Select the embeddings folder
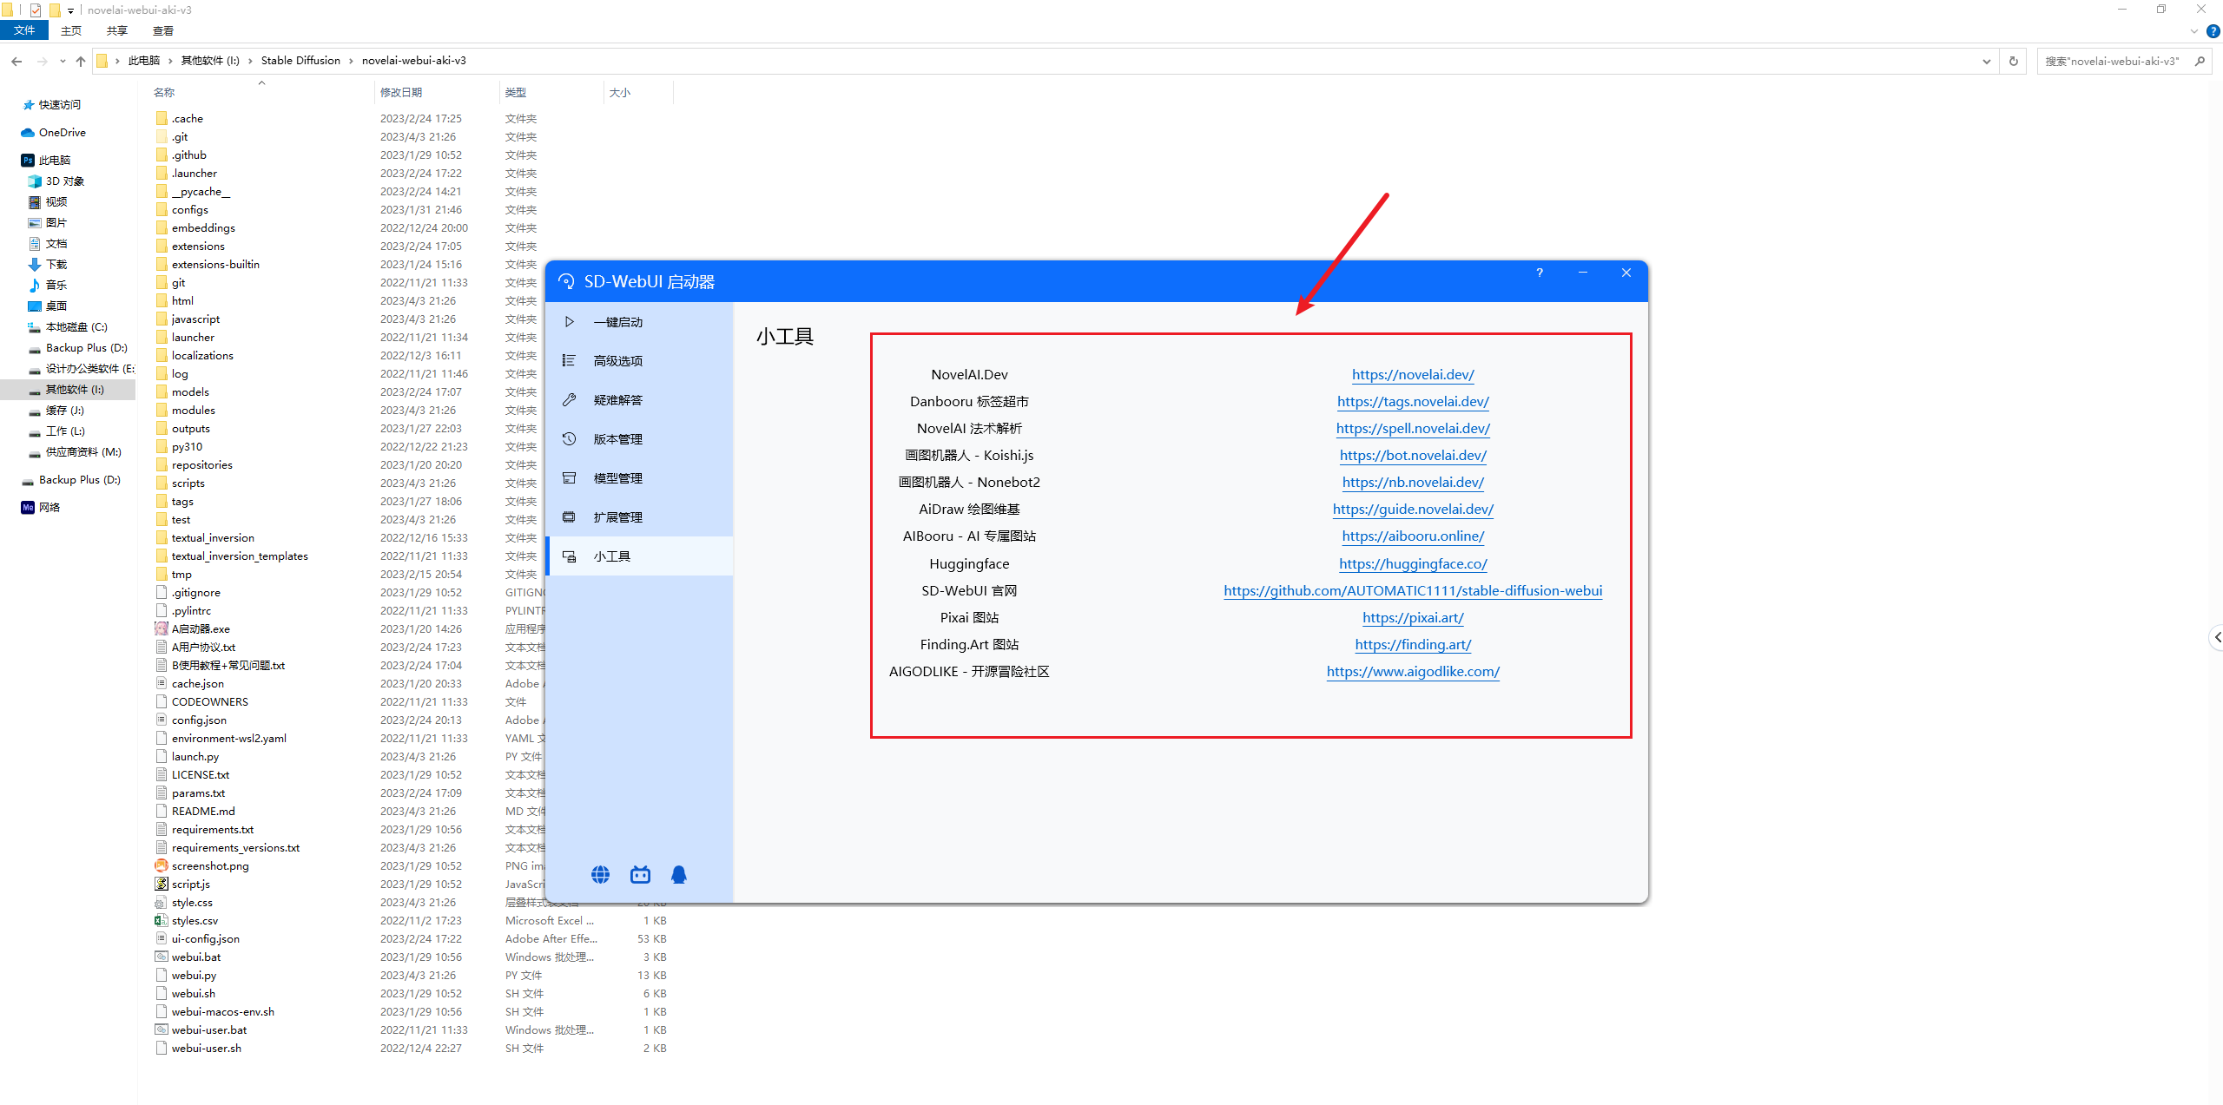Screen dimensions: 2223x1105 click(195, 227)
